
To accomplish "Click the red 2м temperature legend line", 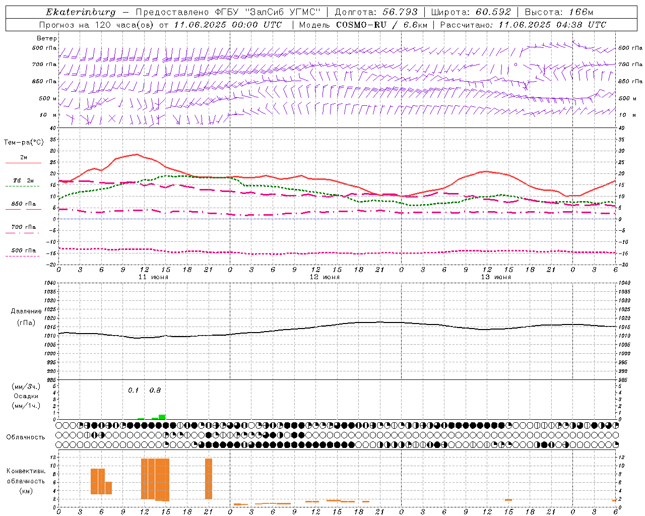I will (23, 163).
